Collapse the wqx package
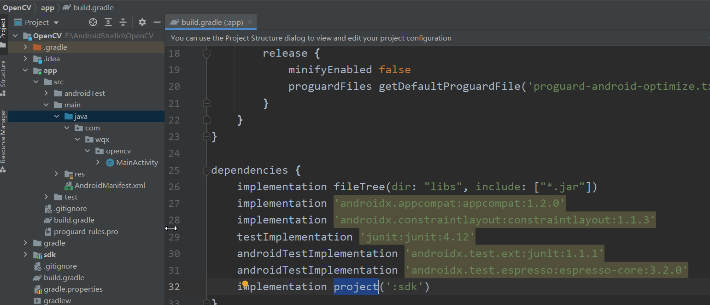The width and height of the screenshot is (710, 305). pos(77,140)
